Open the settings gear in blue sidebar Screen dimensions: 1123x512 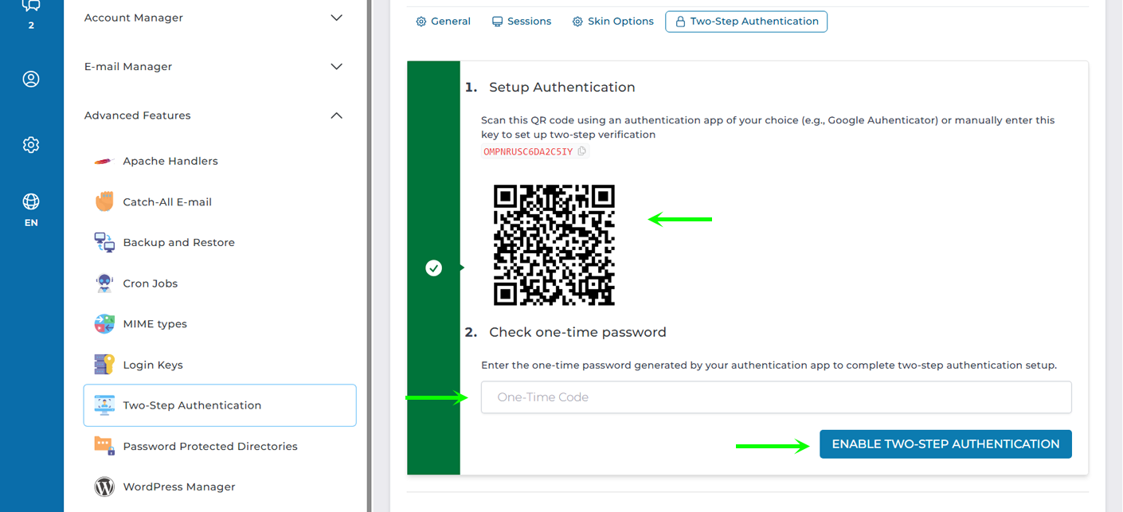(31, 145)
